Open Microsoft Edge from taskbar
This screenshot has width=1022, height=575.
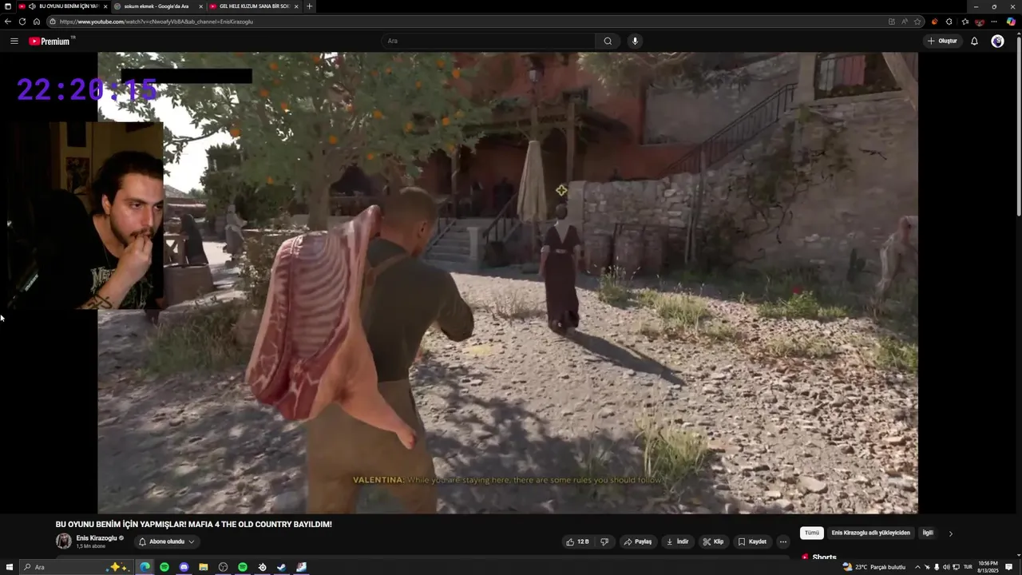145,567
